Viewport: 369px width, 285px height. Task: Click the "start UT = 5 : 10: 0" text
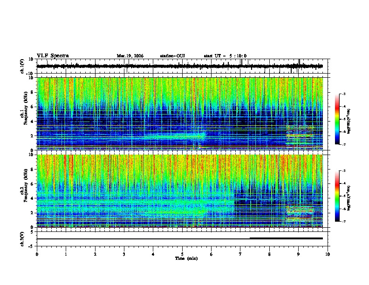click(225, 56)
